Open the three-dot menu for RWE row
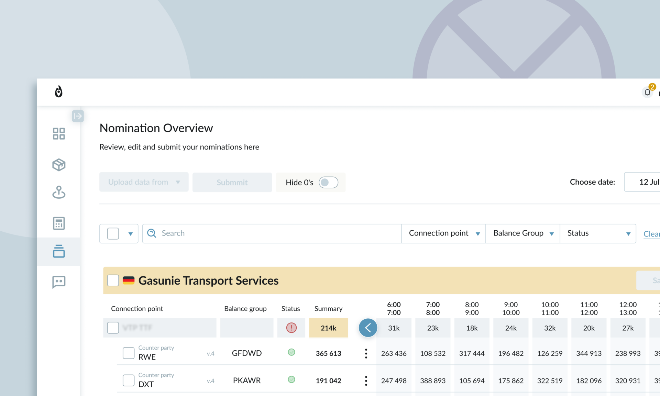The height and width of the screenshot is (396, 660). pos(366,353)
